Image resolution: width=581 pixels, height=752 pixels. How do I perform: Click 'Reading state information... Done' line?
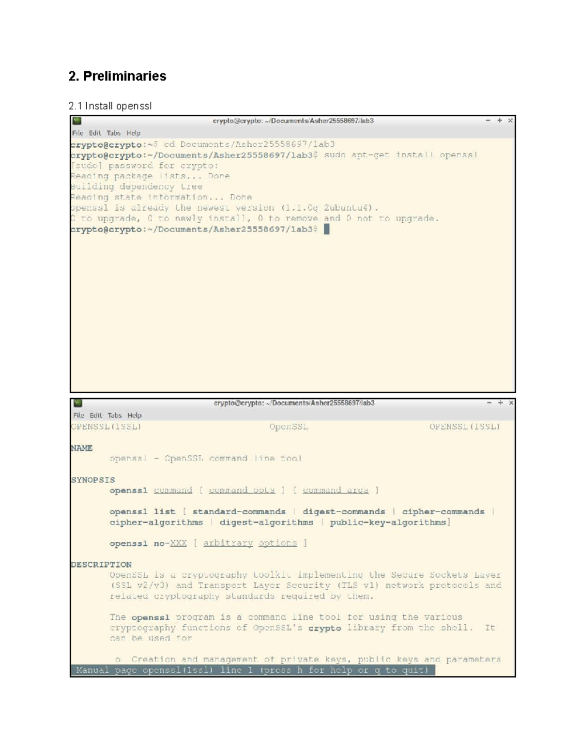click(x=161, y=198)
